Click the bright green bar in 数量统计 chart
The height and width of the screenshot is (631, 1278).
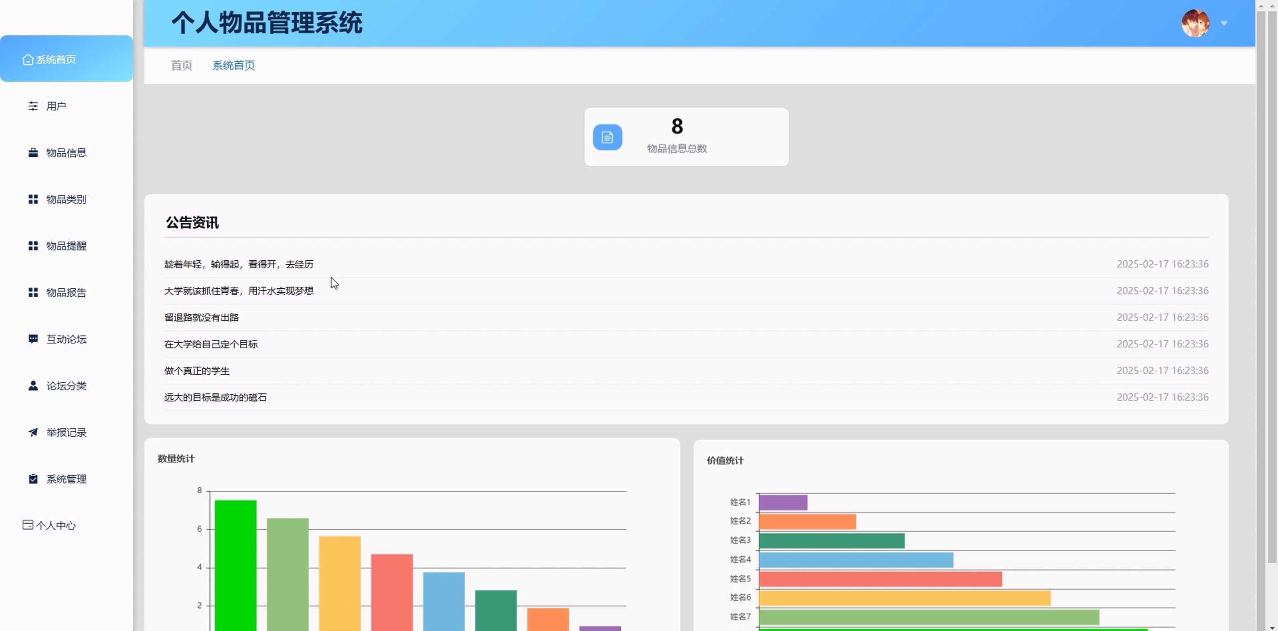[x=236, y=565]
